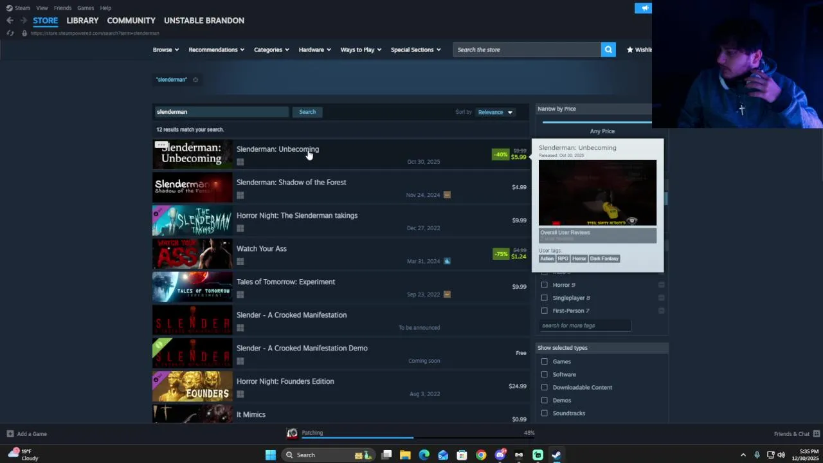Click the Add a Game plus icon

(10, 434)
